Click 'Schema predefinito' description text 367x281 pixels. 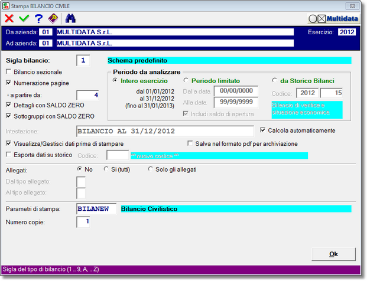tap(137, 61)
